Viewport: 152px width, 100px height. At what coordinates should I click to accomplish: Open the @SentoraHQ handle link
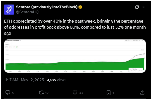[27, 12]
